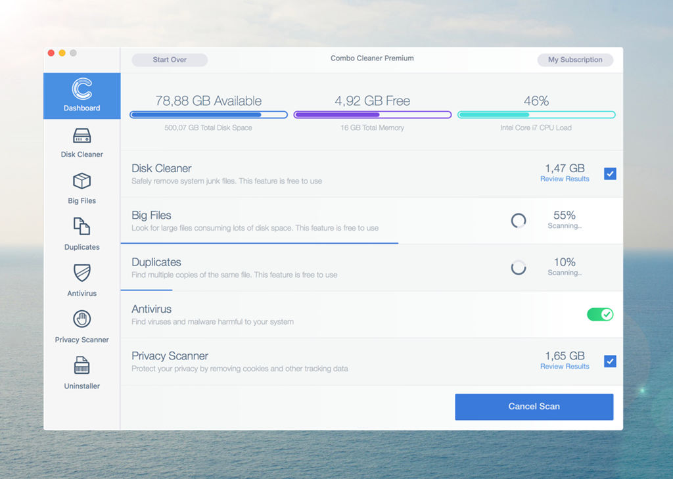Click the Cancel Scan button
This screenshot has width=673, height=479.
(534, 407)
